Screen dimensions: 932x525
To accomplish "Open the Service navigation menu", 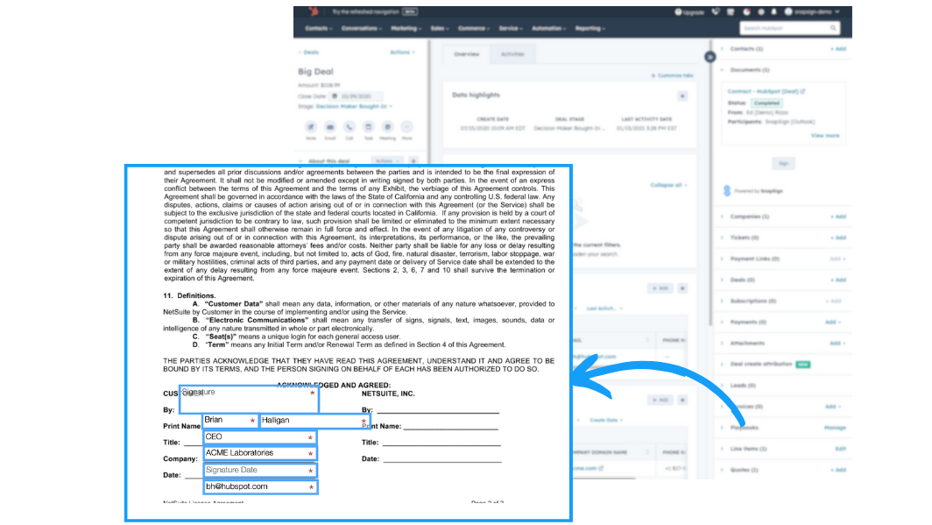I will click(510, 29).
